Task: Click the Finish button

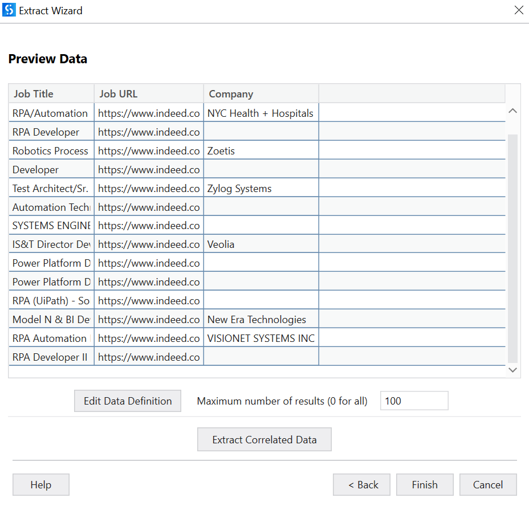Action: (425, 484)
